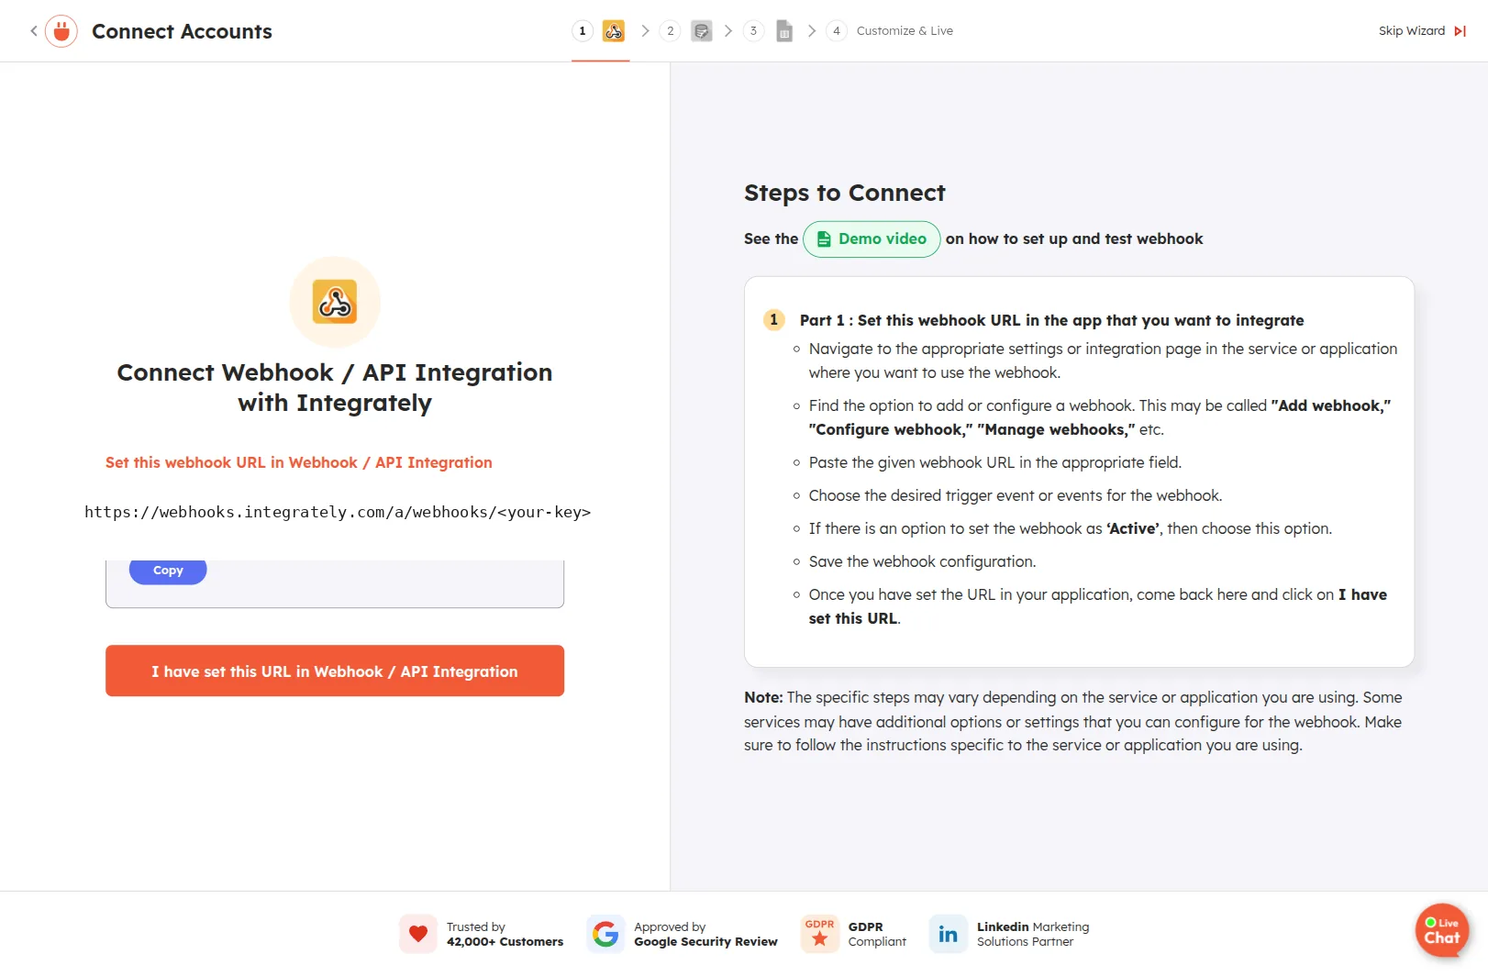Open wizard step 3 circle

click(753, 31)
